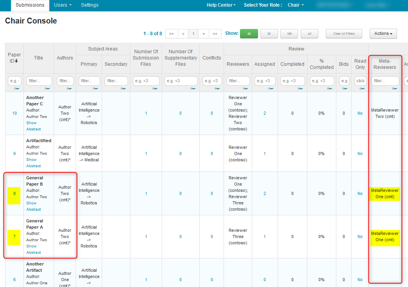
Task: Click the Assigned filter field
Action: 265,81
